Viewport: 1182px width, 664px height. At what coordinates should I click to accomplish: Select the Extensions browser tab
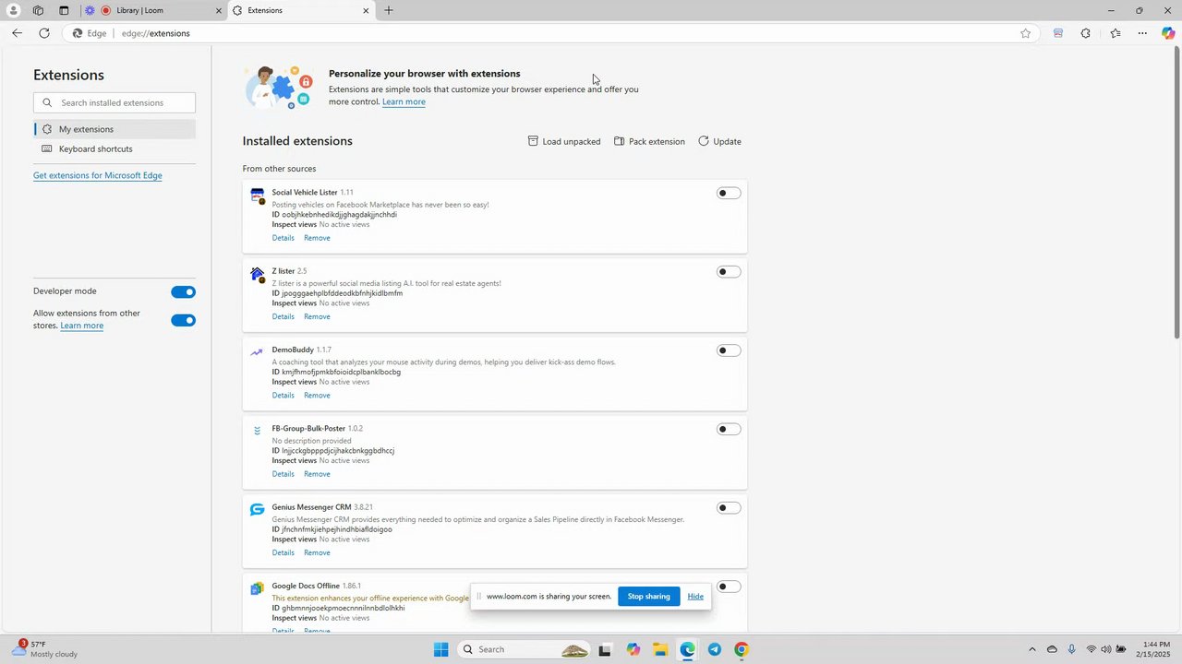[300, 10]
